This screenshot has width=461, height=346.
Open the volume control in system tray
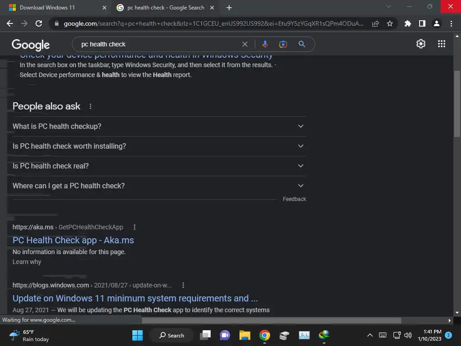(x=408, y=335)
